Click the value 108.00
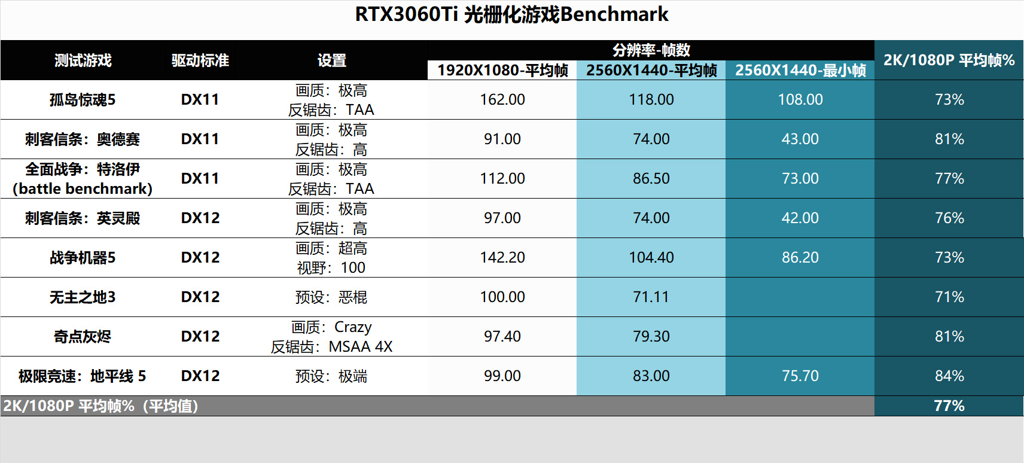 800,100
